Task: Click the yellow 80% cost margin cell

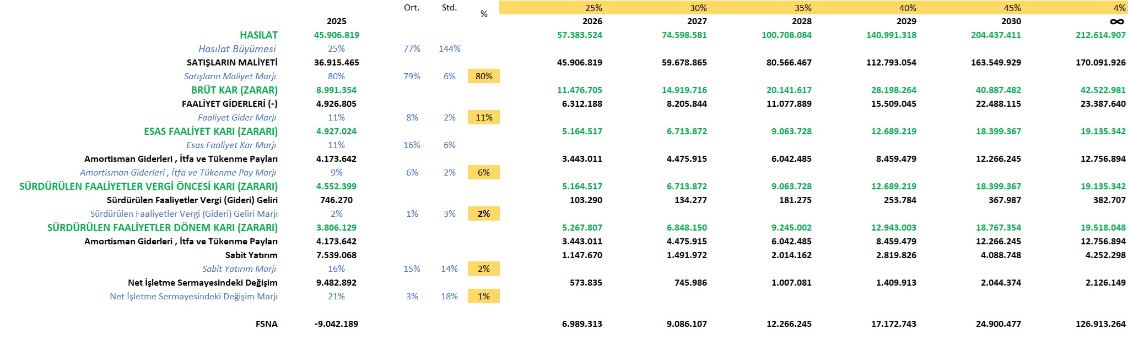Action: pyautogui.click(x=483, y=76)
